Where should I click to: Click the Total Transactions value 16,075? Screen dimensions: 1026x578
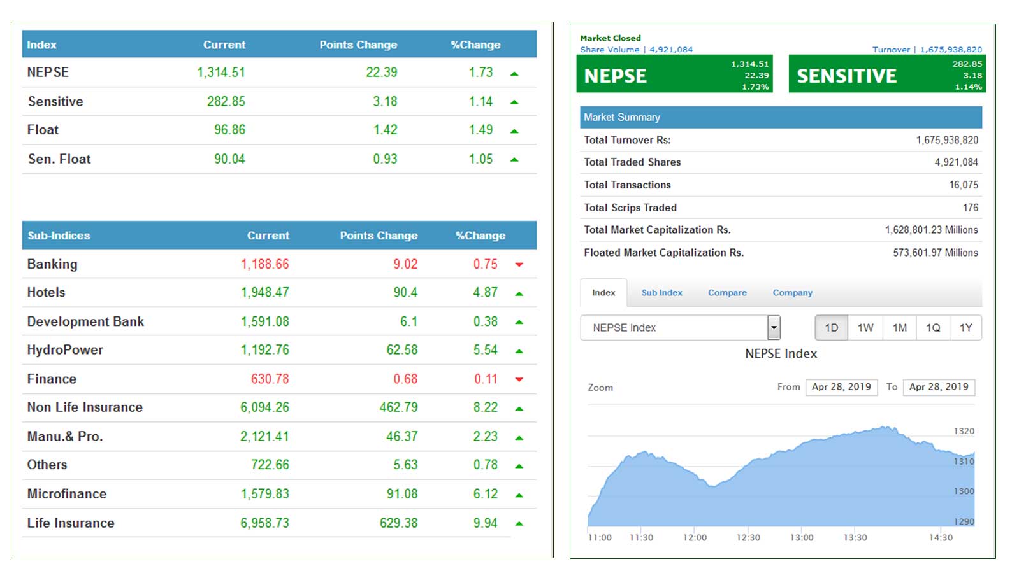(964, 185)
